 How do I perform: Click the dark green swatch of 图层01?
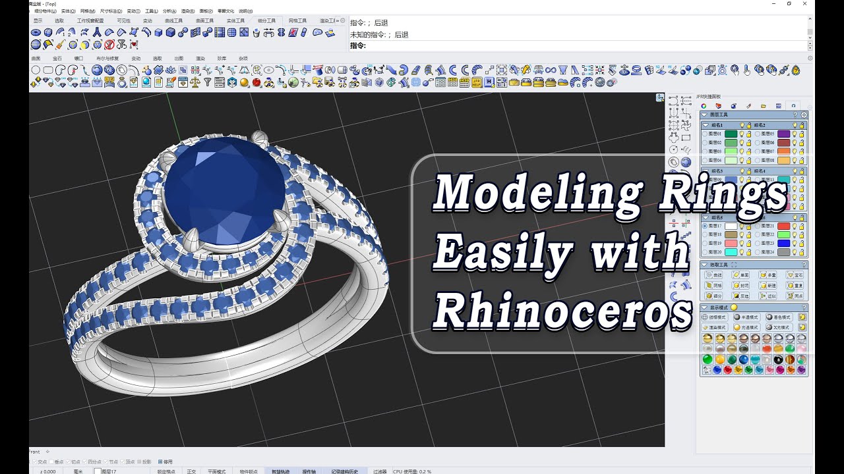731,134
